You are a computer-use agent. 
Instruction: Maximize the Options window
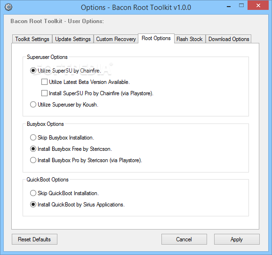click(x=241, y=6)
